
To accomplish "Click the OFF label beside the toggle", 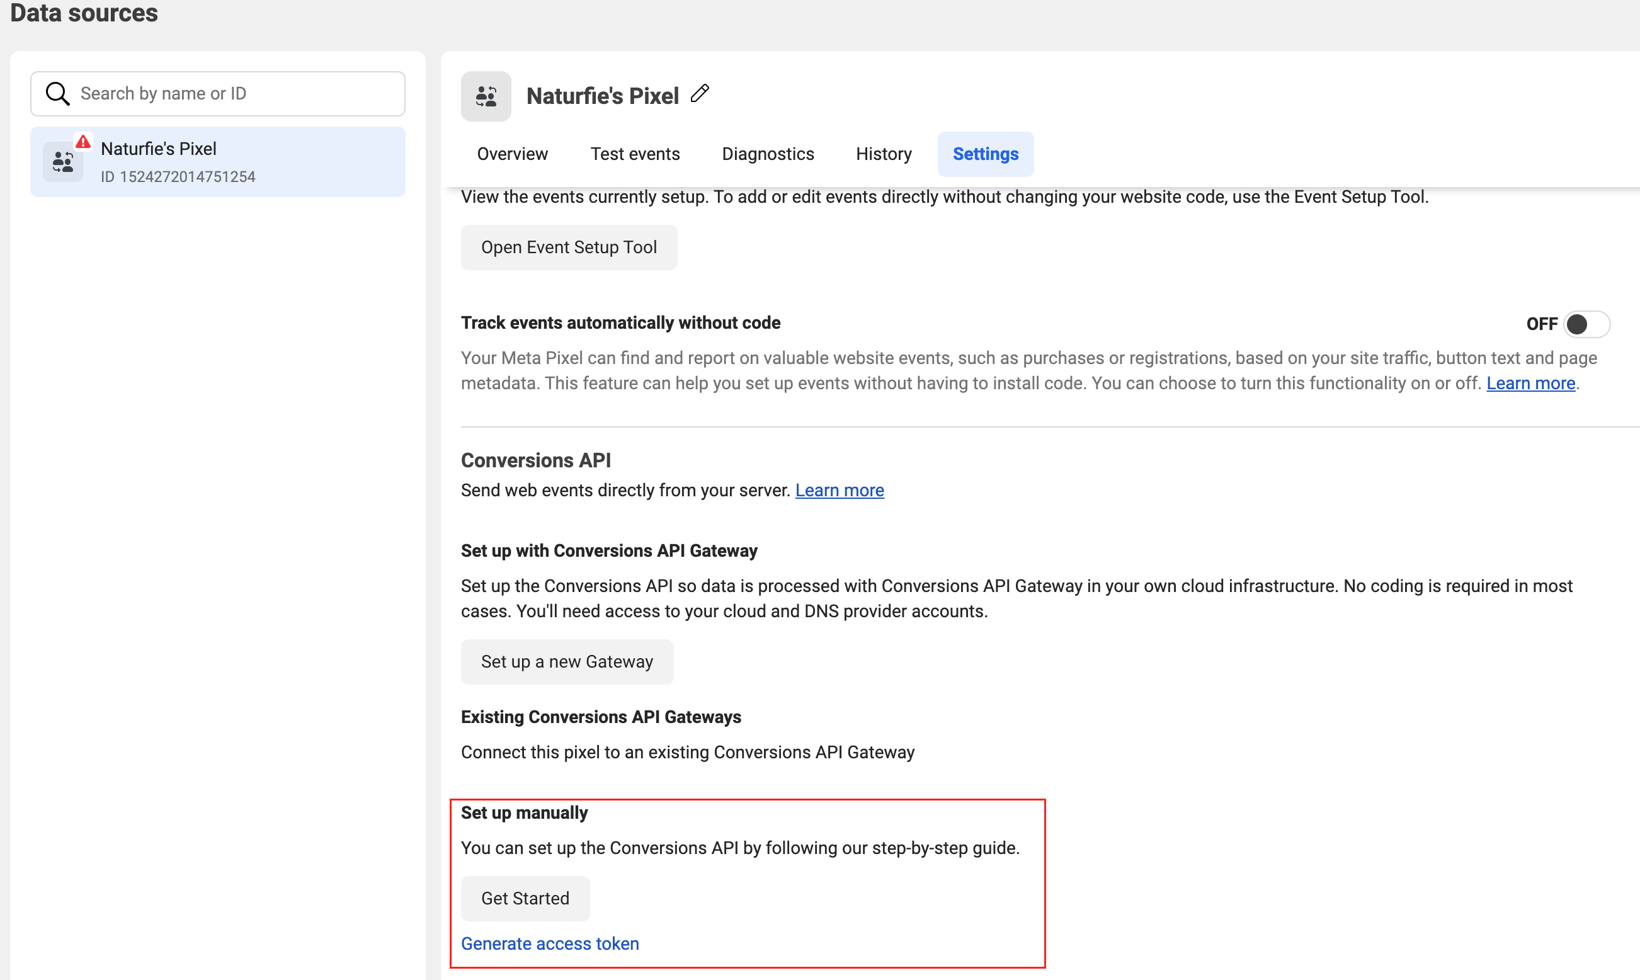I will (x=1542, y=324).
